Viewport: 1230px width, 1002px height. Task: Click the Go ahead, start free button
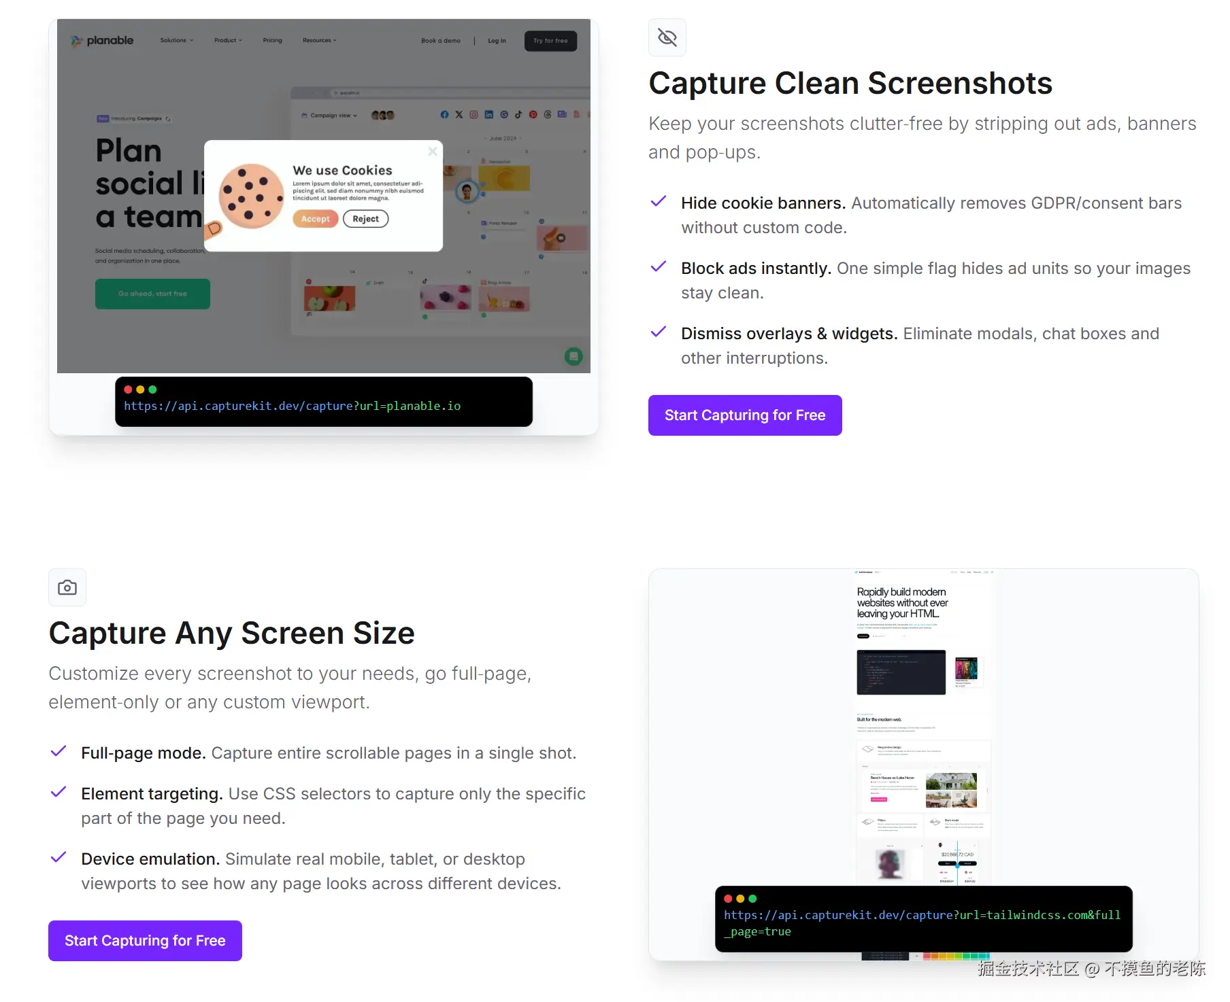click(x=152, y=294)
